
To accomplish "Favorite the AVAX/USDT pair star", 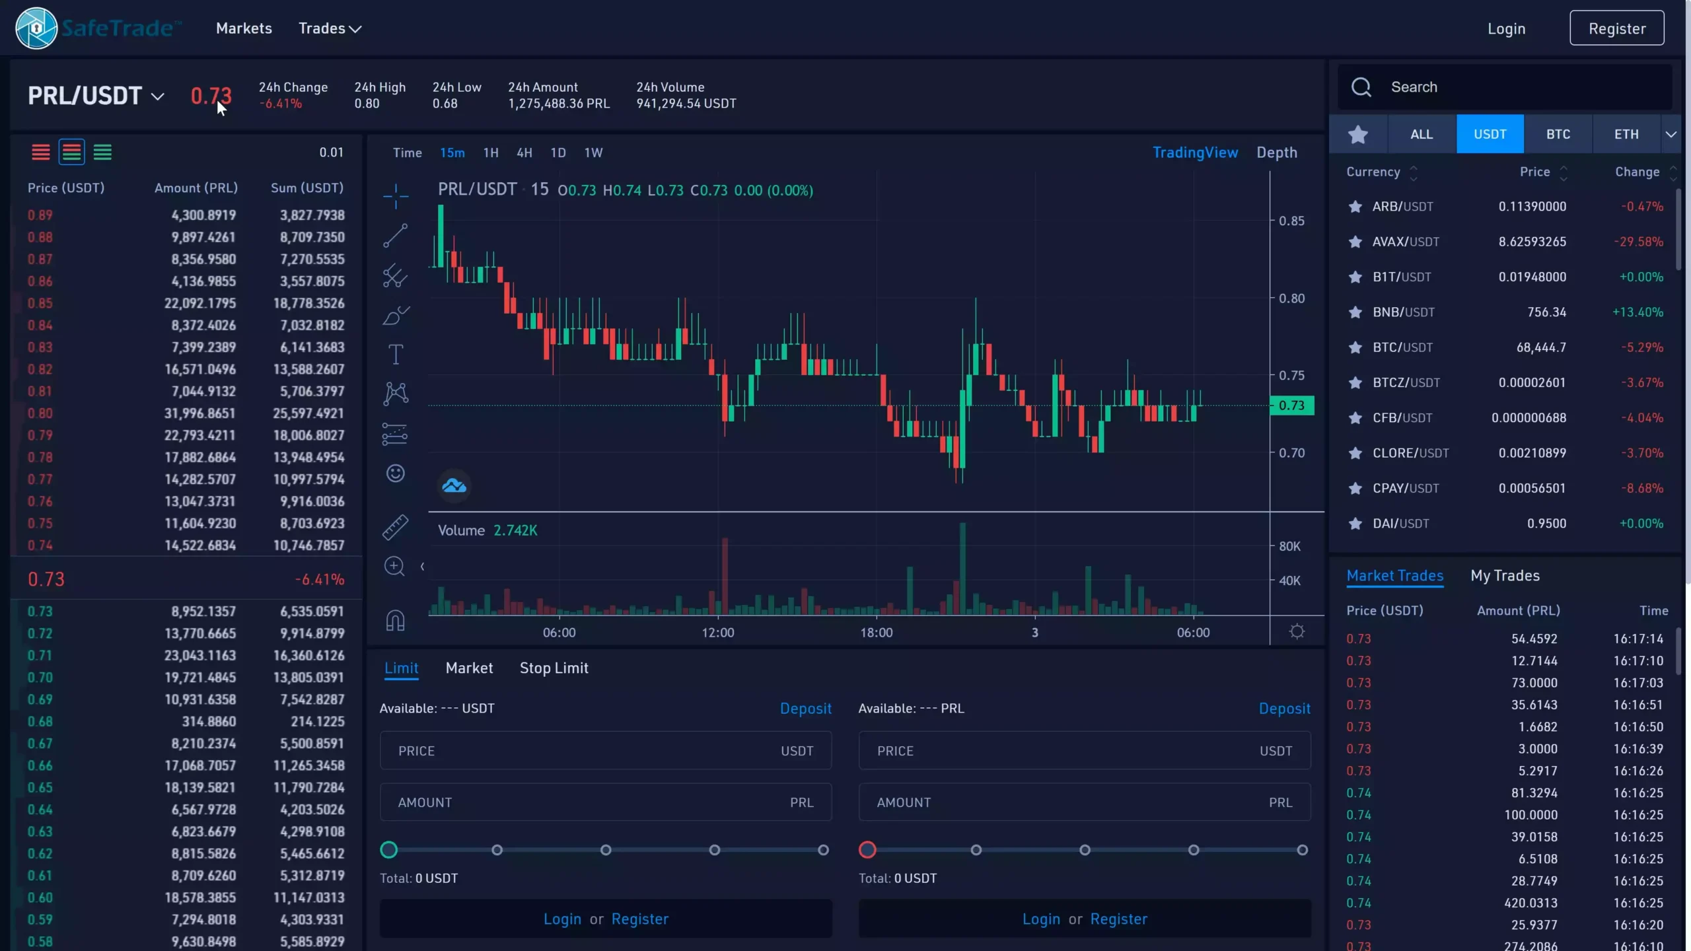I will tap(1355, 242).
